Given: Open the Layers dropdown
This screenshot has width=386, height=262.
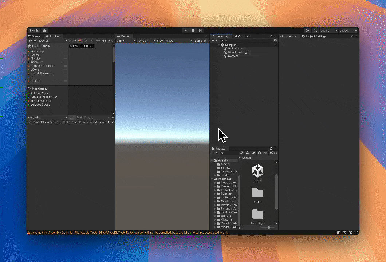Looking at the screenshot, I should (328, 31).
